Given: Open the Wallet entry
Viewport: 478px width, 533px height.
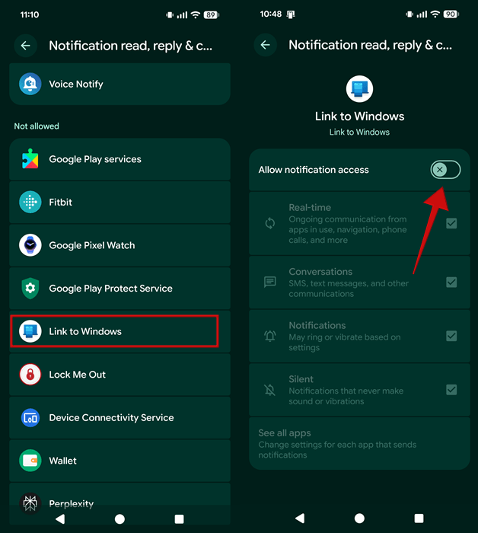Looking at the screenshot, I should click(x=120, y=461).
